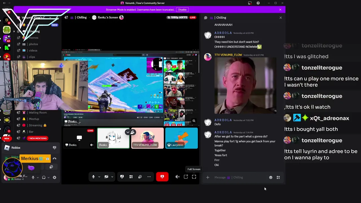
Task: Open the server name dropdown menu
Action: 50,17
